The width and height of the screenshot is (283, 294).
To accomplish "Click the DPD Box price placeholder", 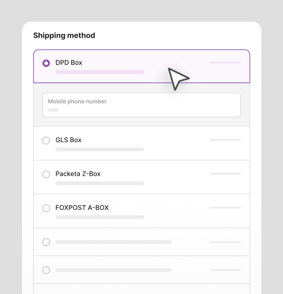I will (225, 62).
